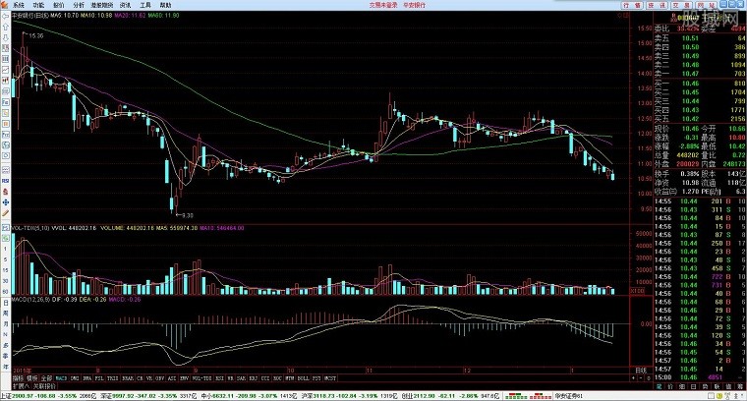This screenshot has height=401, width=747.
Task: Toggle the 季 quarterly period selector
Action: (x=6, y=357)
